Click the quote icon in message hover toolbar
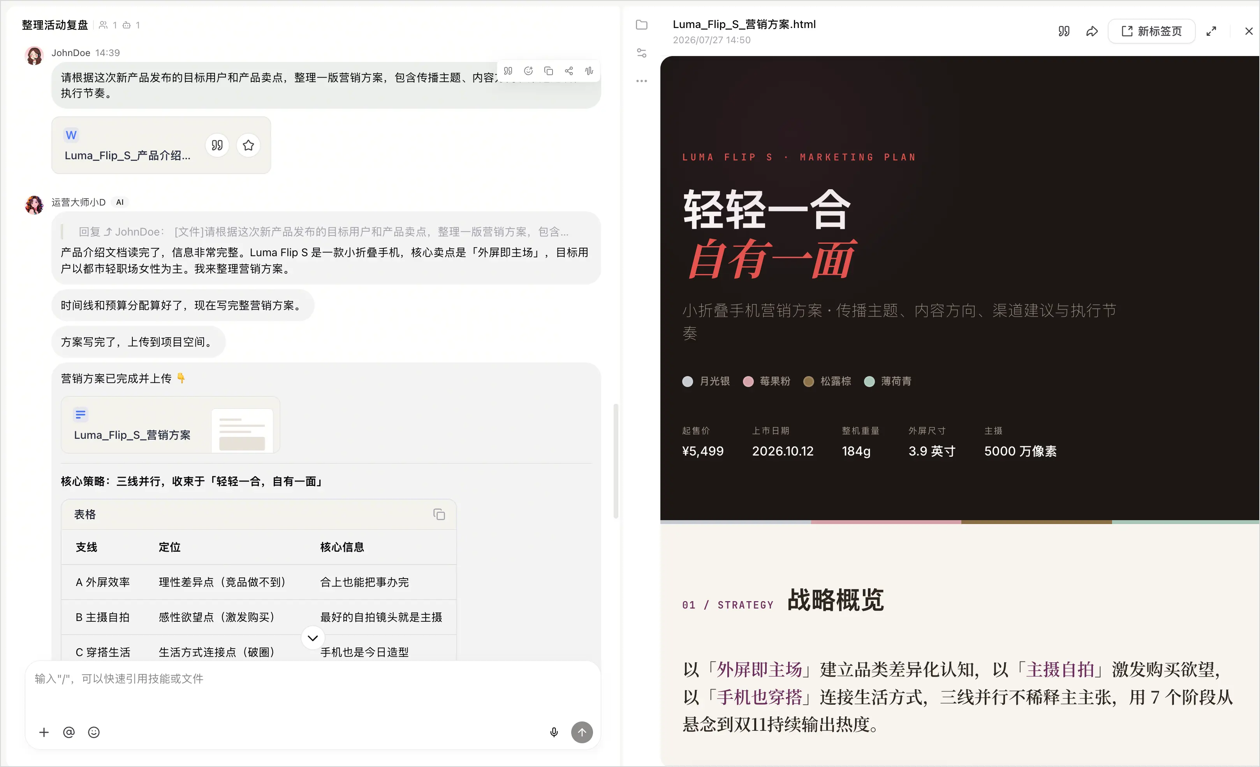 (x=508, y=71)
